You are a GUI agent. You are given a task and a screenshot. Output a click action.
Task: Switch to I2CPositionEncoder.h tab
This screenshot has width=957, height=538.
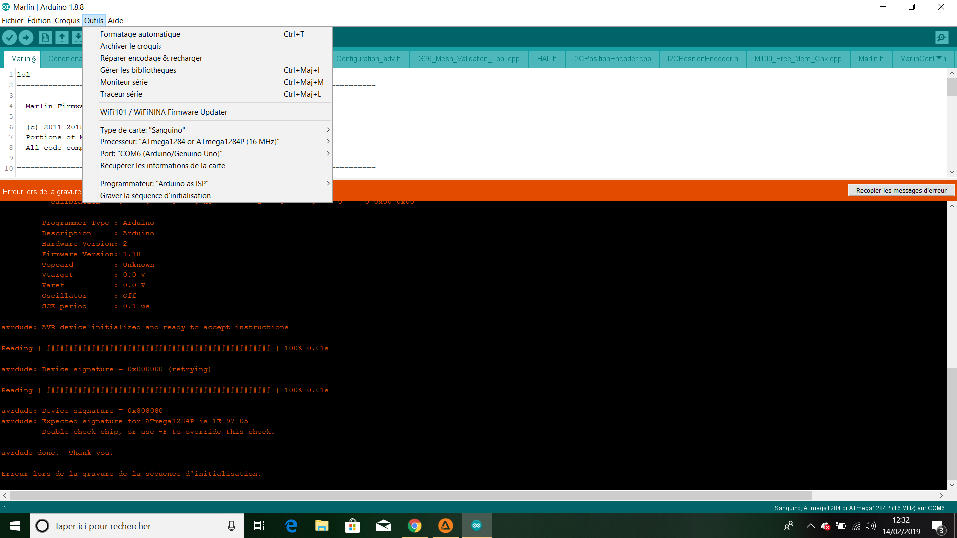click(703, 59)
